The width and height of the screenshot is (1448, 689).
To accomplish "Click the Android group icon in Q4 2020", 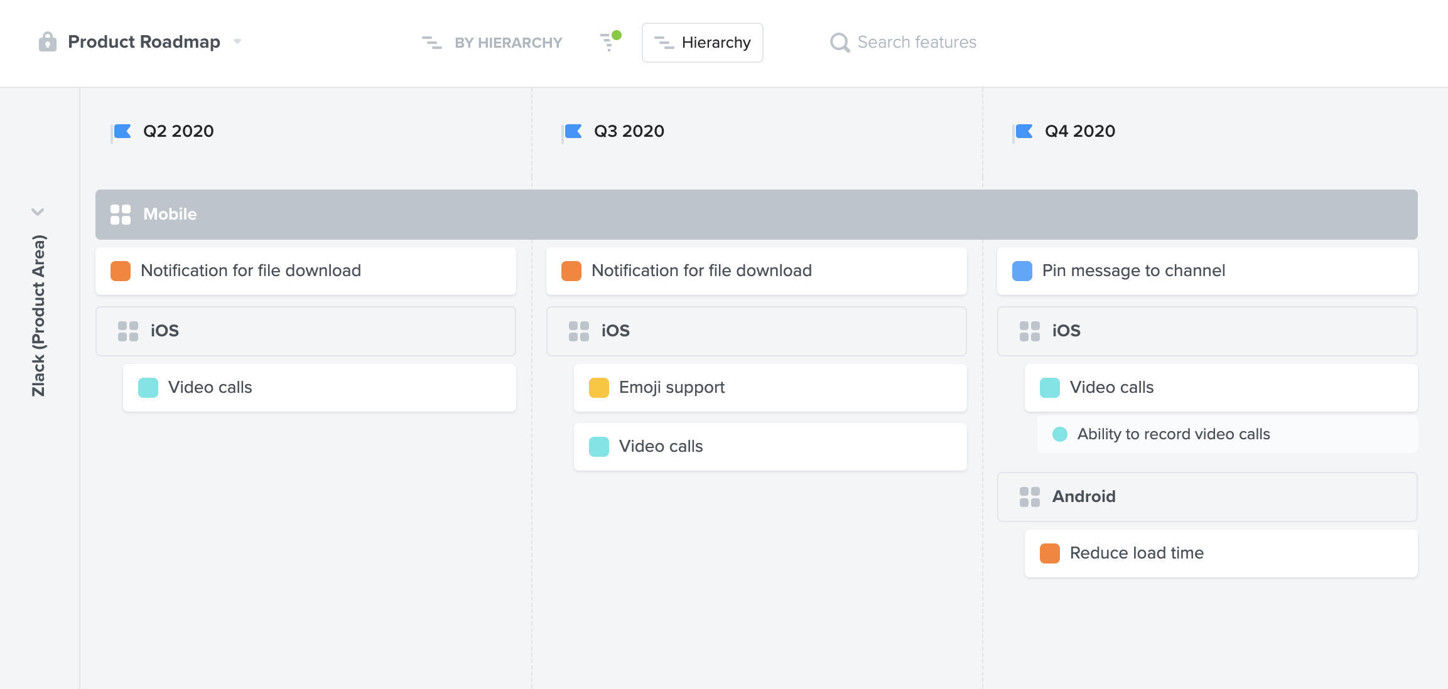I will (1030, 496).
